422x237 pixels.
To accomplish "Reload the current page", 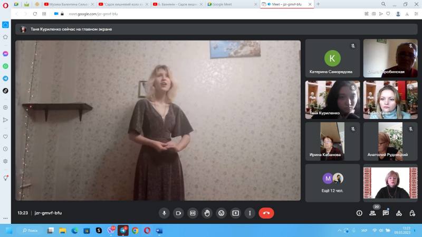I will click(x=35, y=14).
